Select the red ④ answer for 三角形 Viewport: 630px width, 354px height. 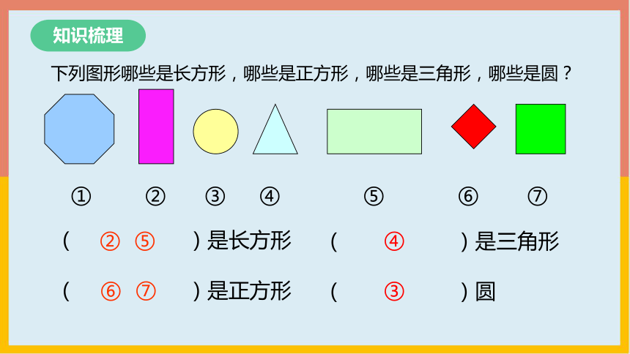[394, 241]
